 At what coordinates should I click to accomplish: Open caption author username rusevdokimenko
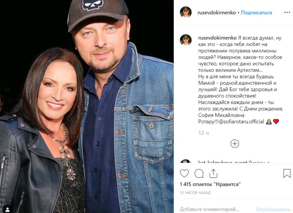[217, 38]
